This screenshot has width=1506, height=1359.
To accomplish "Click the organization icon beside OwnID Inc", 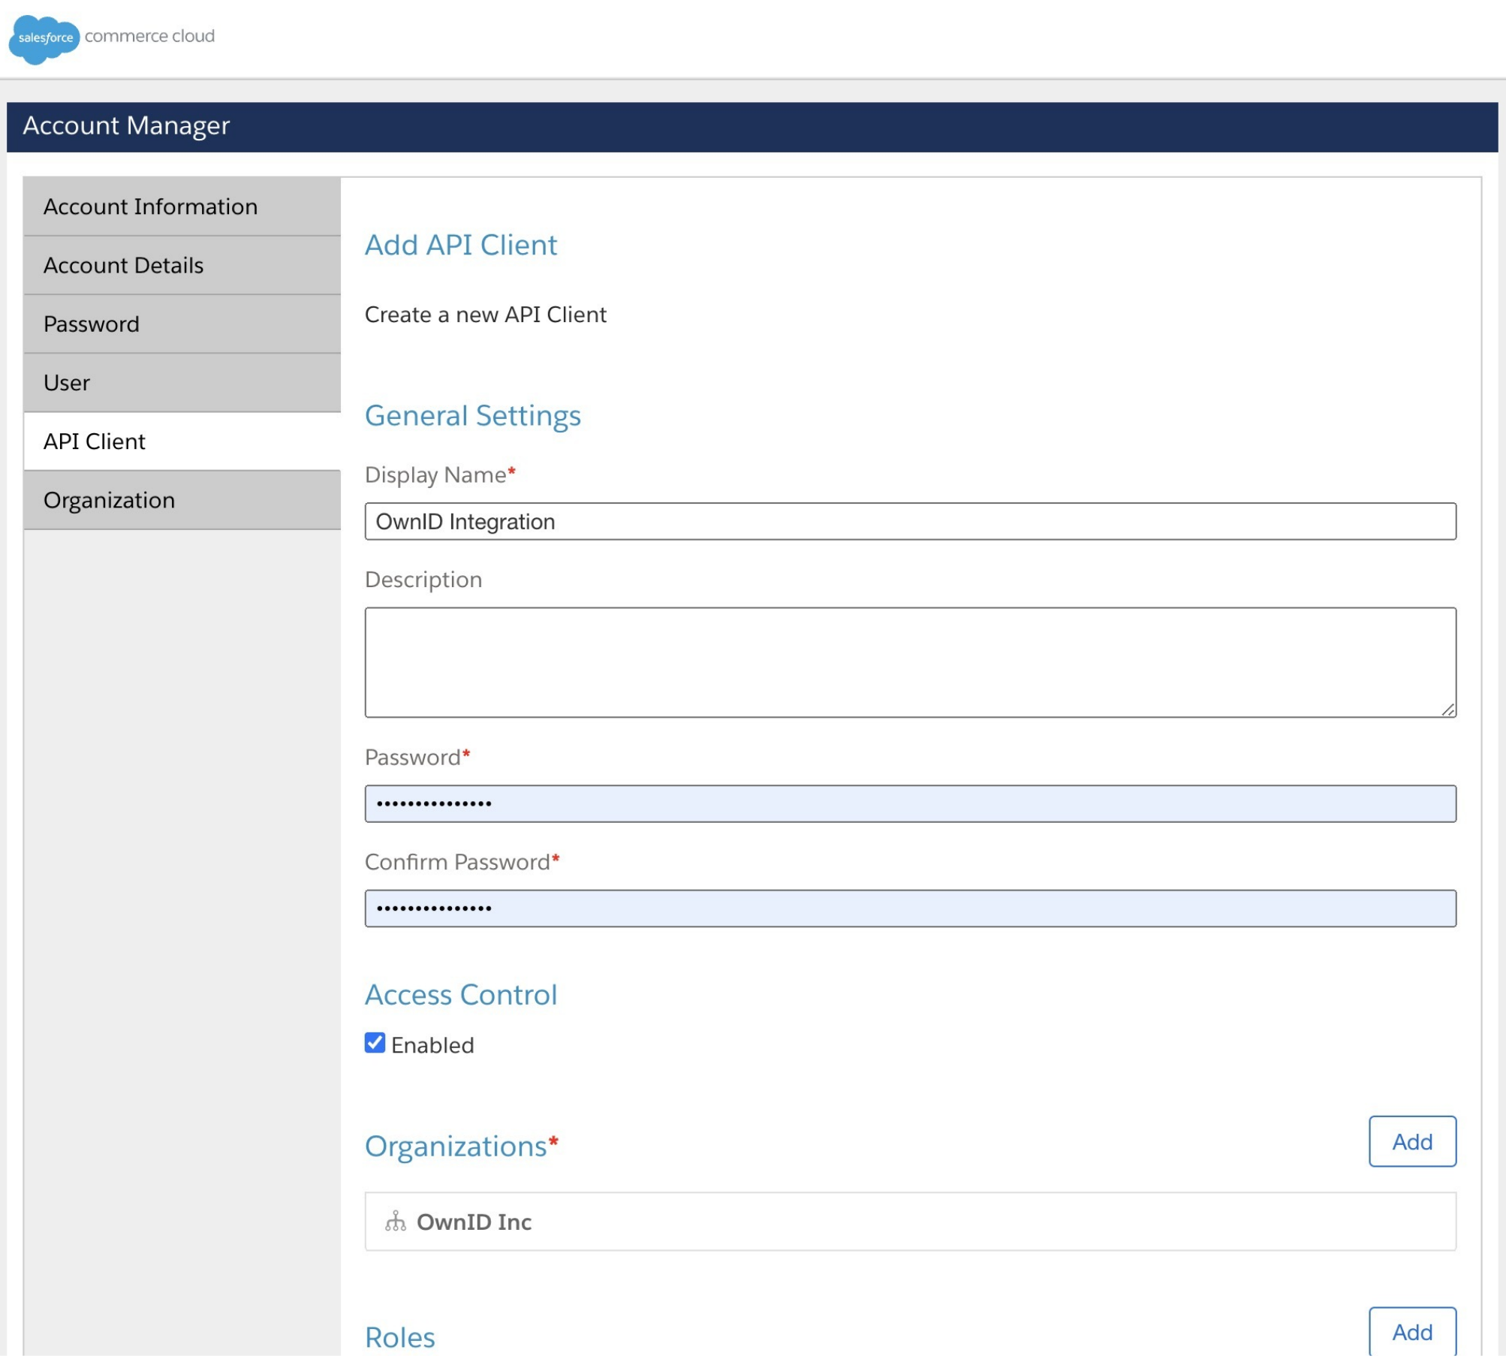I will [x=396, y=1222].
